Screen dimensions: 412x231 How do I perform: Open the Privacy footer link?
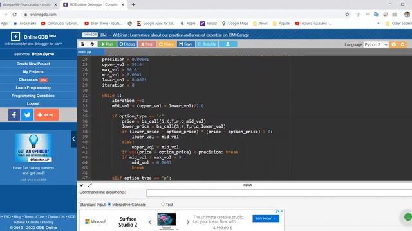[x=48, y=222]
